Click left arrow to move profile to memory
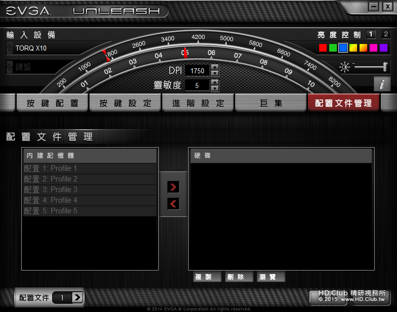Screen dimensions: 397x312 click(173, 204)
